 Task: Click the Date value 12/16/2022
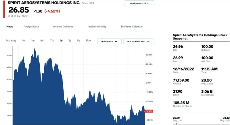[x=183, y=69]
